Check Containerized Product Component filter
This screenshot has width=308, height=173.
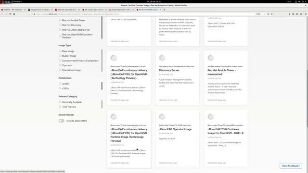click(x=60, y=61)
